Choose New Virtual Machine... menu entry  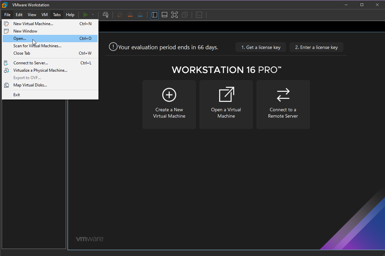point(33,24)
